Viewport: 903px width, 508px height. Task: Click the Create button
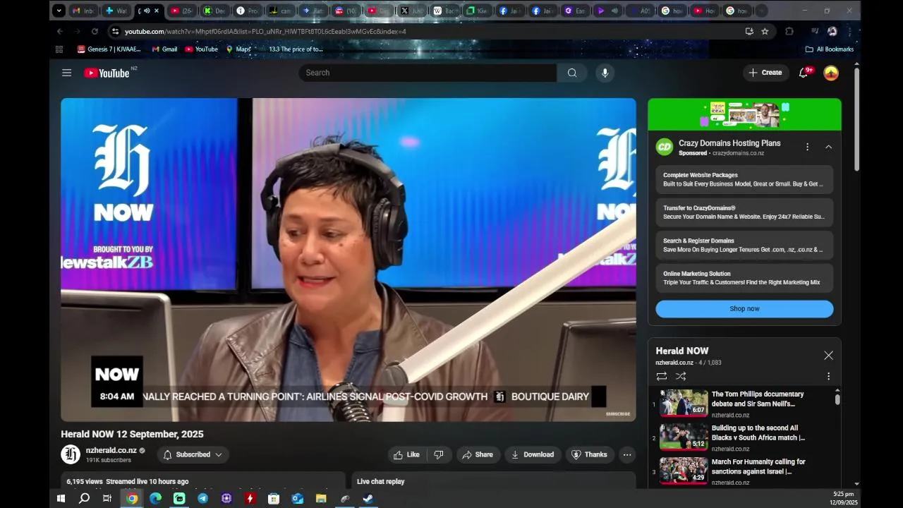765,73
